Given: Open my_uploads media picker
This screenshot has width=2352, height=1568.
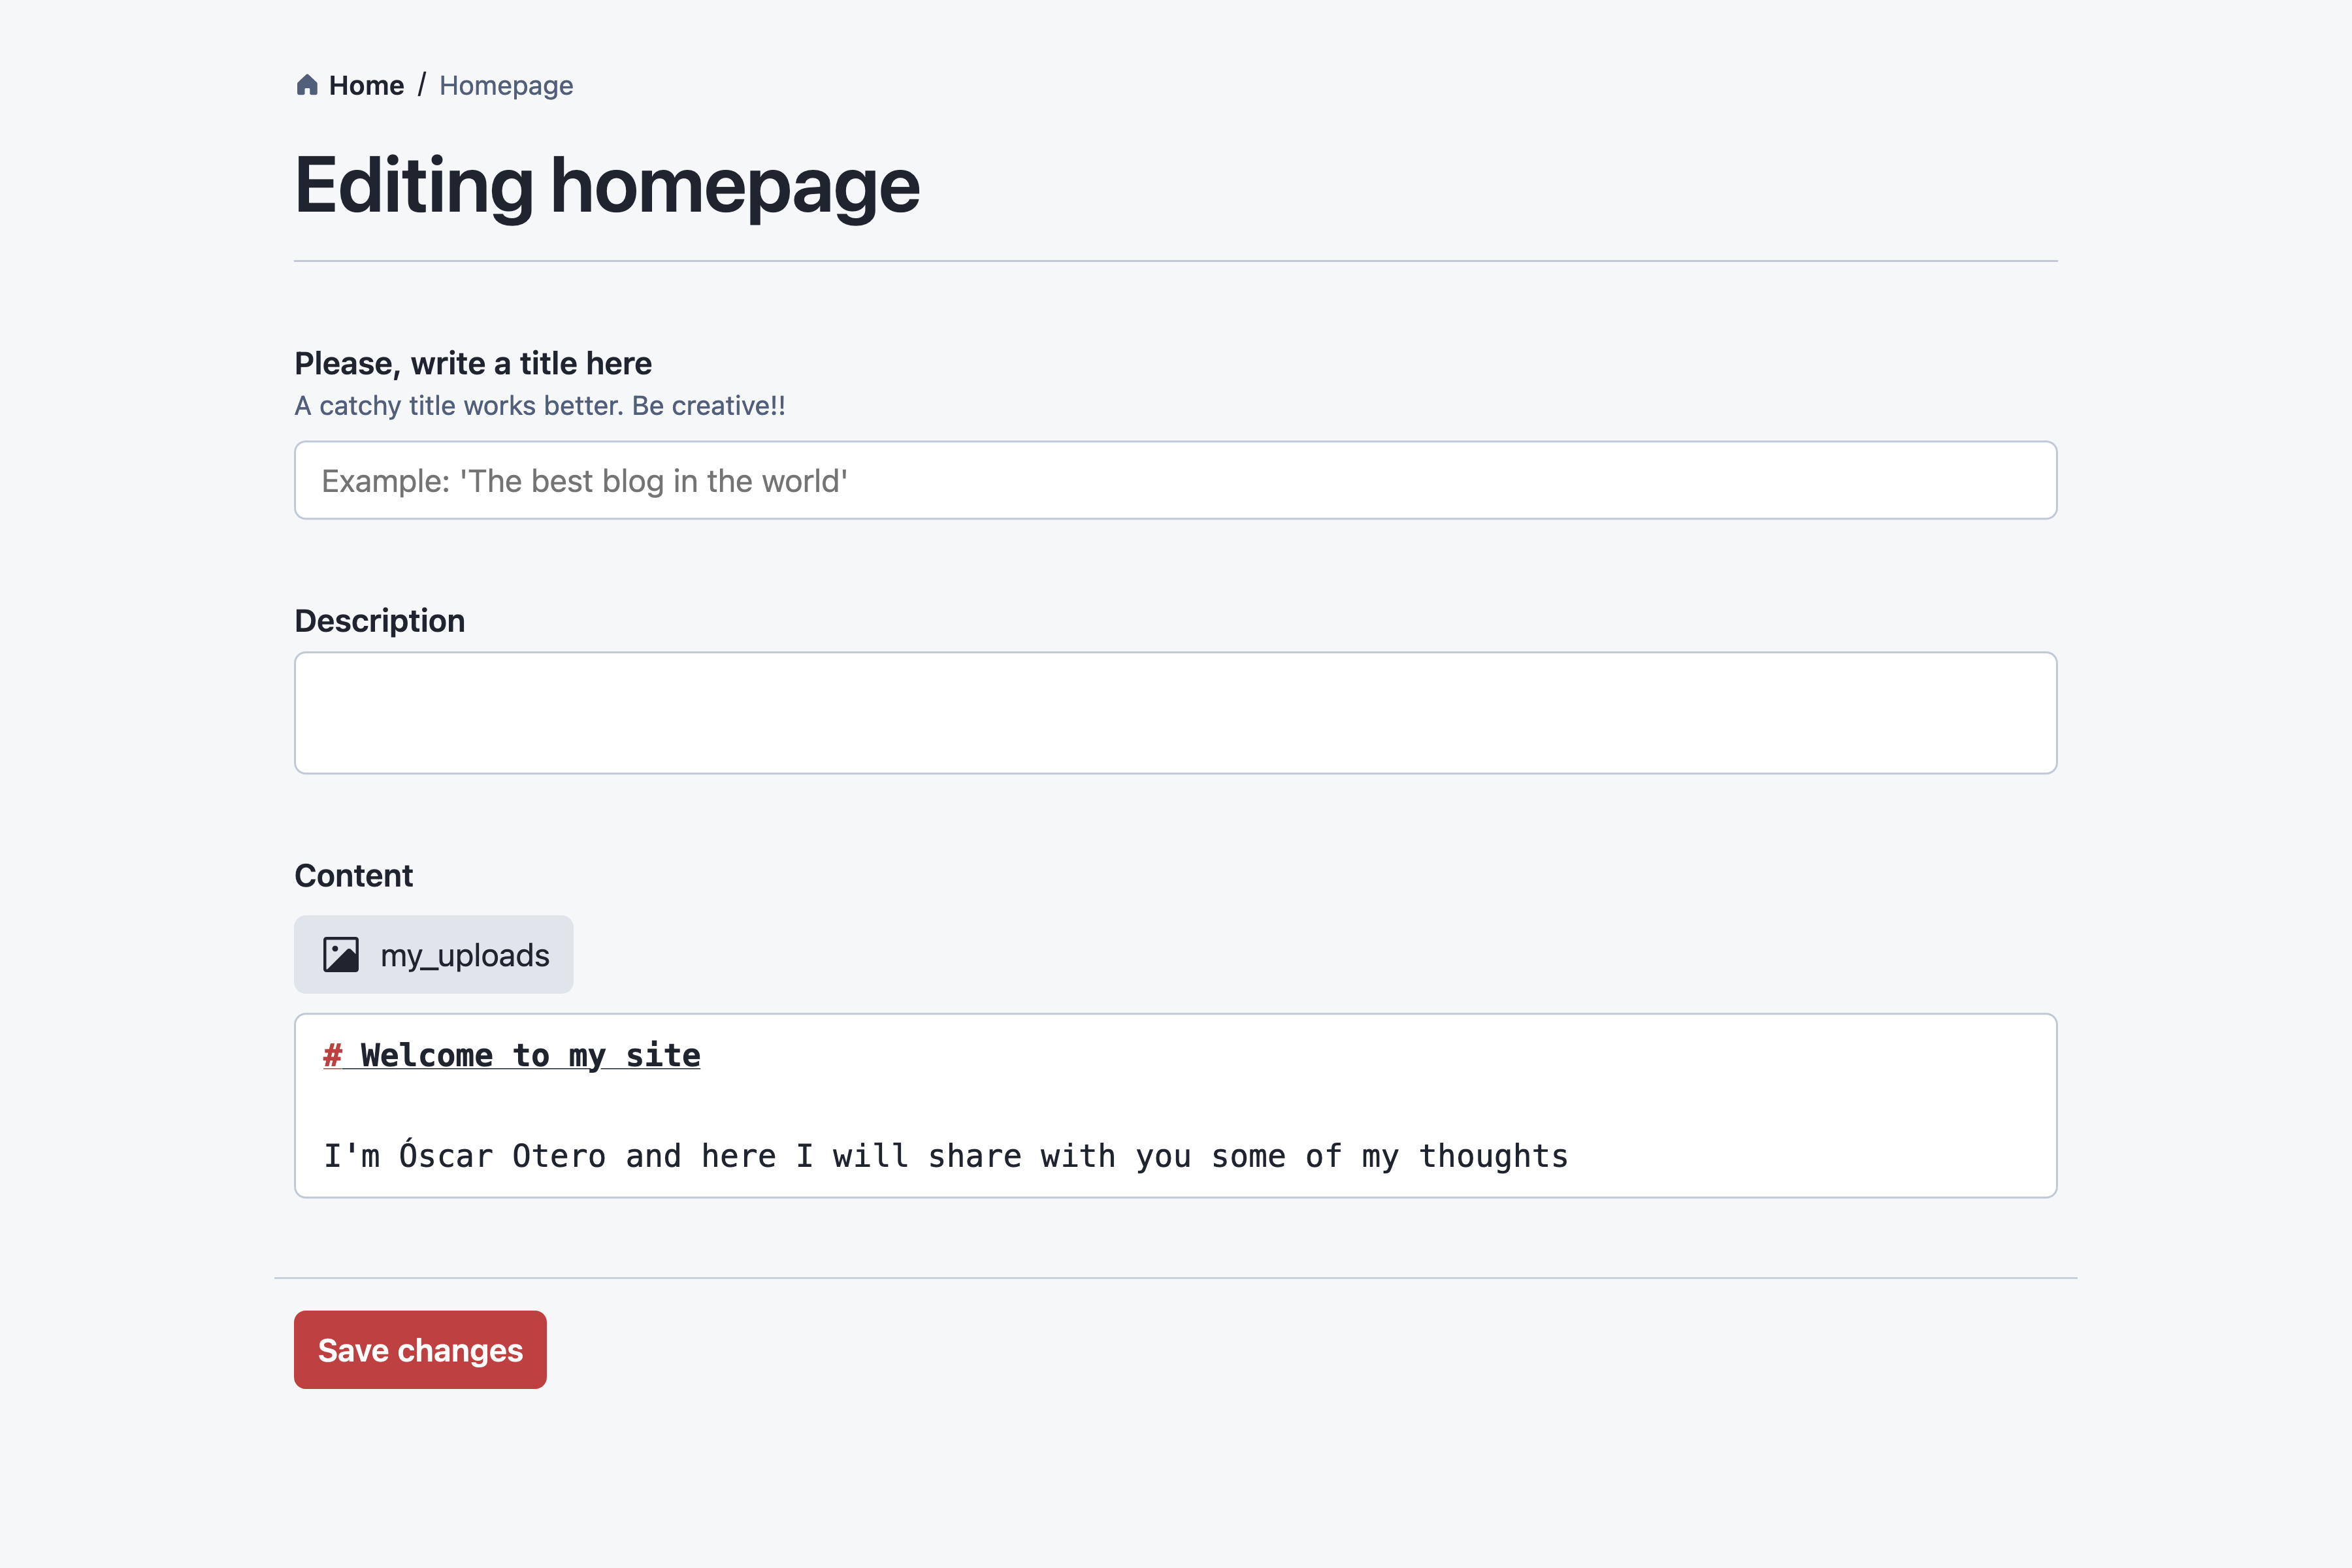Looking at the screenshot, I should pyautogui.click(x=433, y=953).
